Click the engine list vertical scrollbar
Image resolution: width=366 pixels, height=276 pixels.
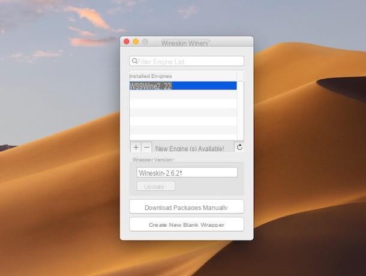[240, 110]
